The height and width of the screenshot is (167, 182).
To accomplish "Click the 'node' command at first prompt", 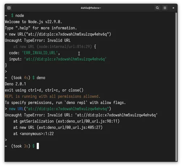I will point(20,16).
